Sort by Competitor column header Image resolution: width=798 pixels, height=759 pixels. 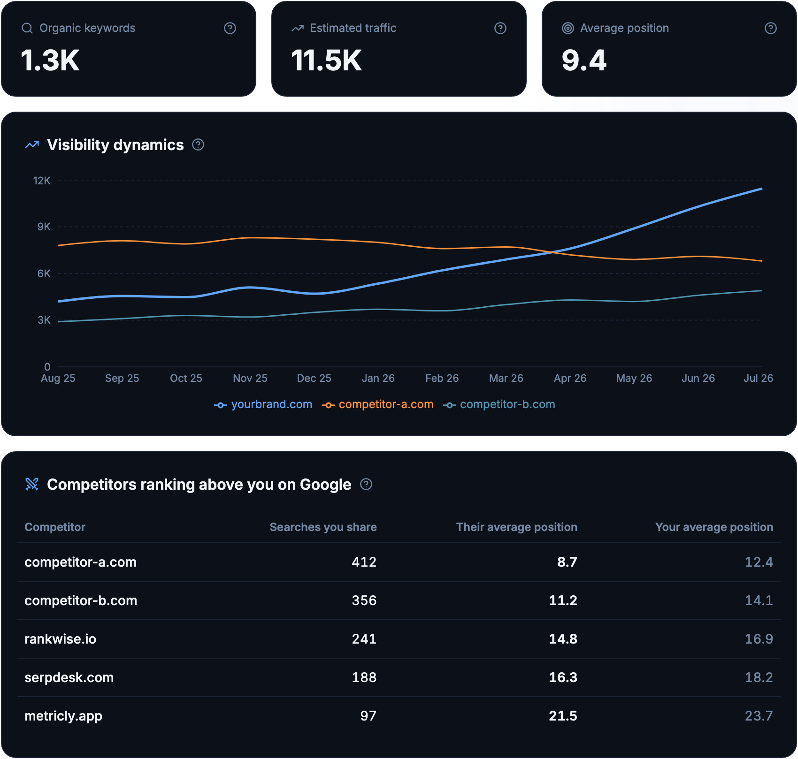55,527
